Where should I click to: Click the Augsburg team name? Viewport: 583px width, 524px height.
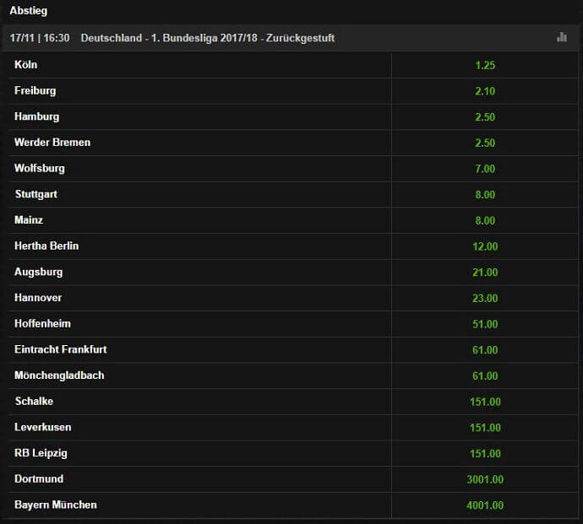38,272
